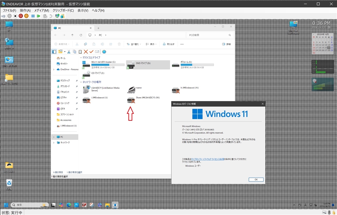This screenshot has width=337, height=215.
Task: Open the 並べ替え sort dropdown
Action: [134, 44]
